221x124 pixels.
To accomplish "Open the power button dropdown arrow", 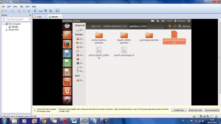I will tap(6, 11).
